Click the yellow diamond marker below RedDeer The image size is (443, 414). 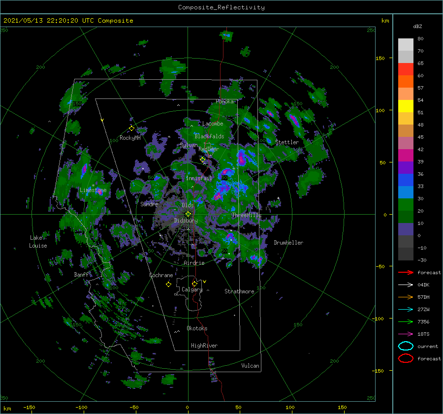pyautogui.click(x=203, y=160)
